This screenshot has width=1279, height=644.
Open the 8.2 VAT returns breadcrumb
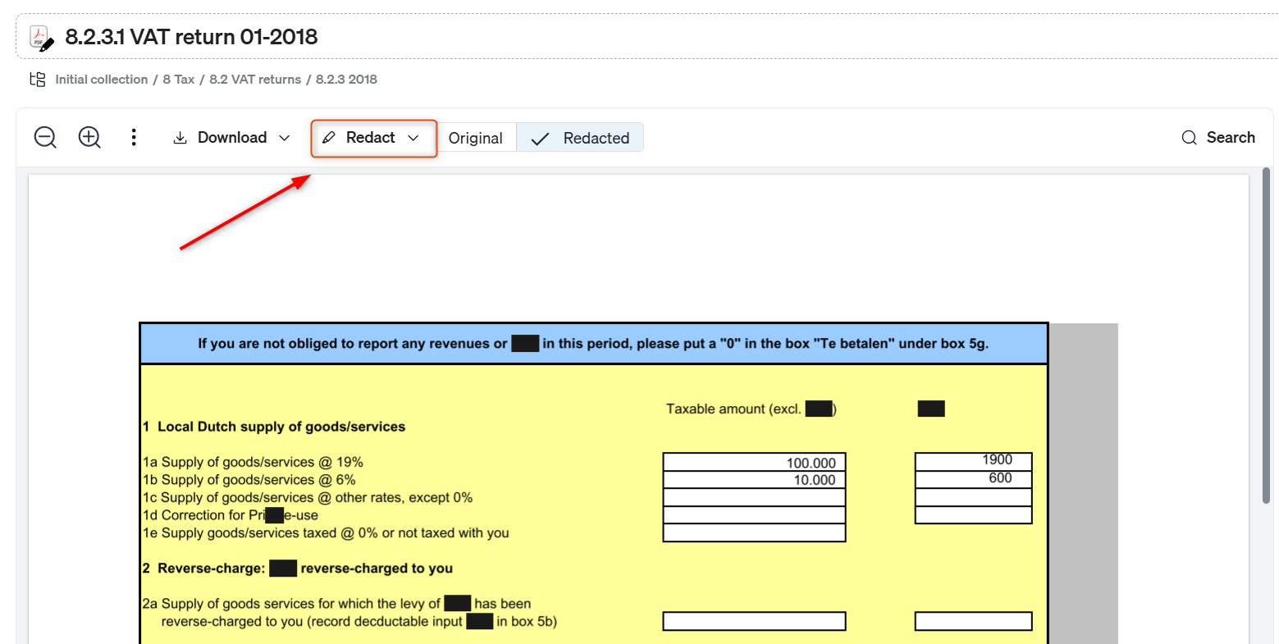[255, 80]
